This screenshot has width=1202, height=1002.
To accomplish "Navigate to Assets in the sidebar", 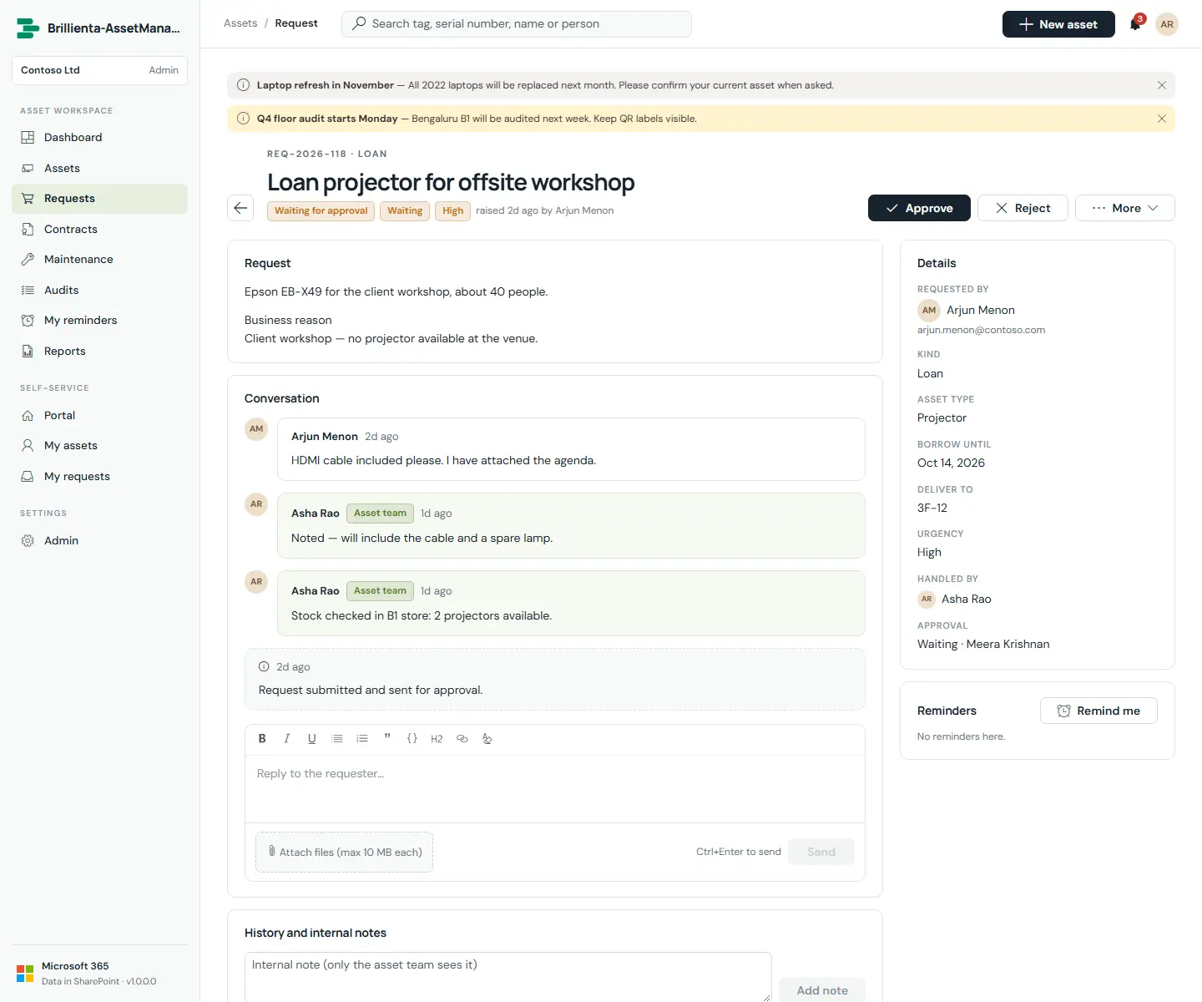I will pyautogui.click(x=99, y=168).
